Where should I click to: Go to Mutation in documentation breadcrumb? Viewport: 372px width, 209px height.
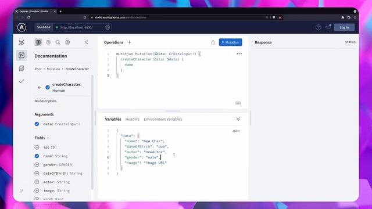[x=53, y=69]
